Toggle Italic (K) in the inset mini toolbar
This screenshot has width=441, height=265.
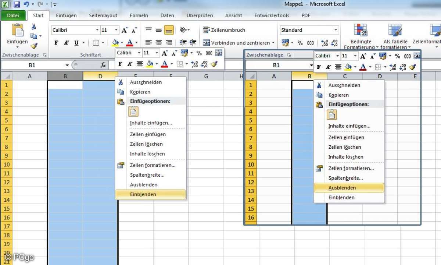(x=328, y=67)
